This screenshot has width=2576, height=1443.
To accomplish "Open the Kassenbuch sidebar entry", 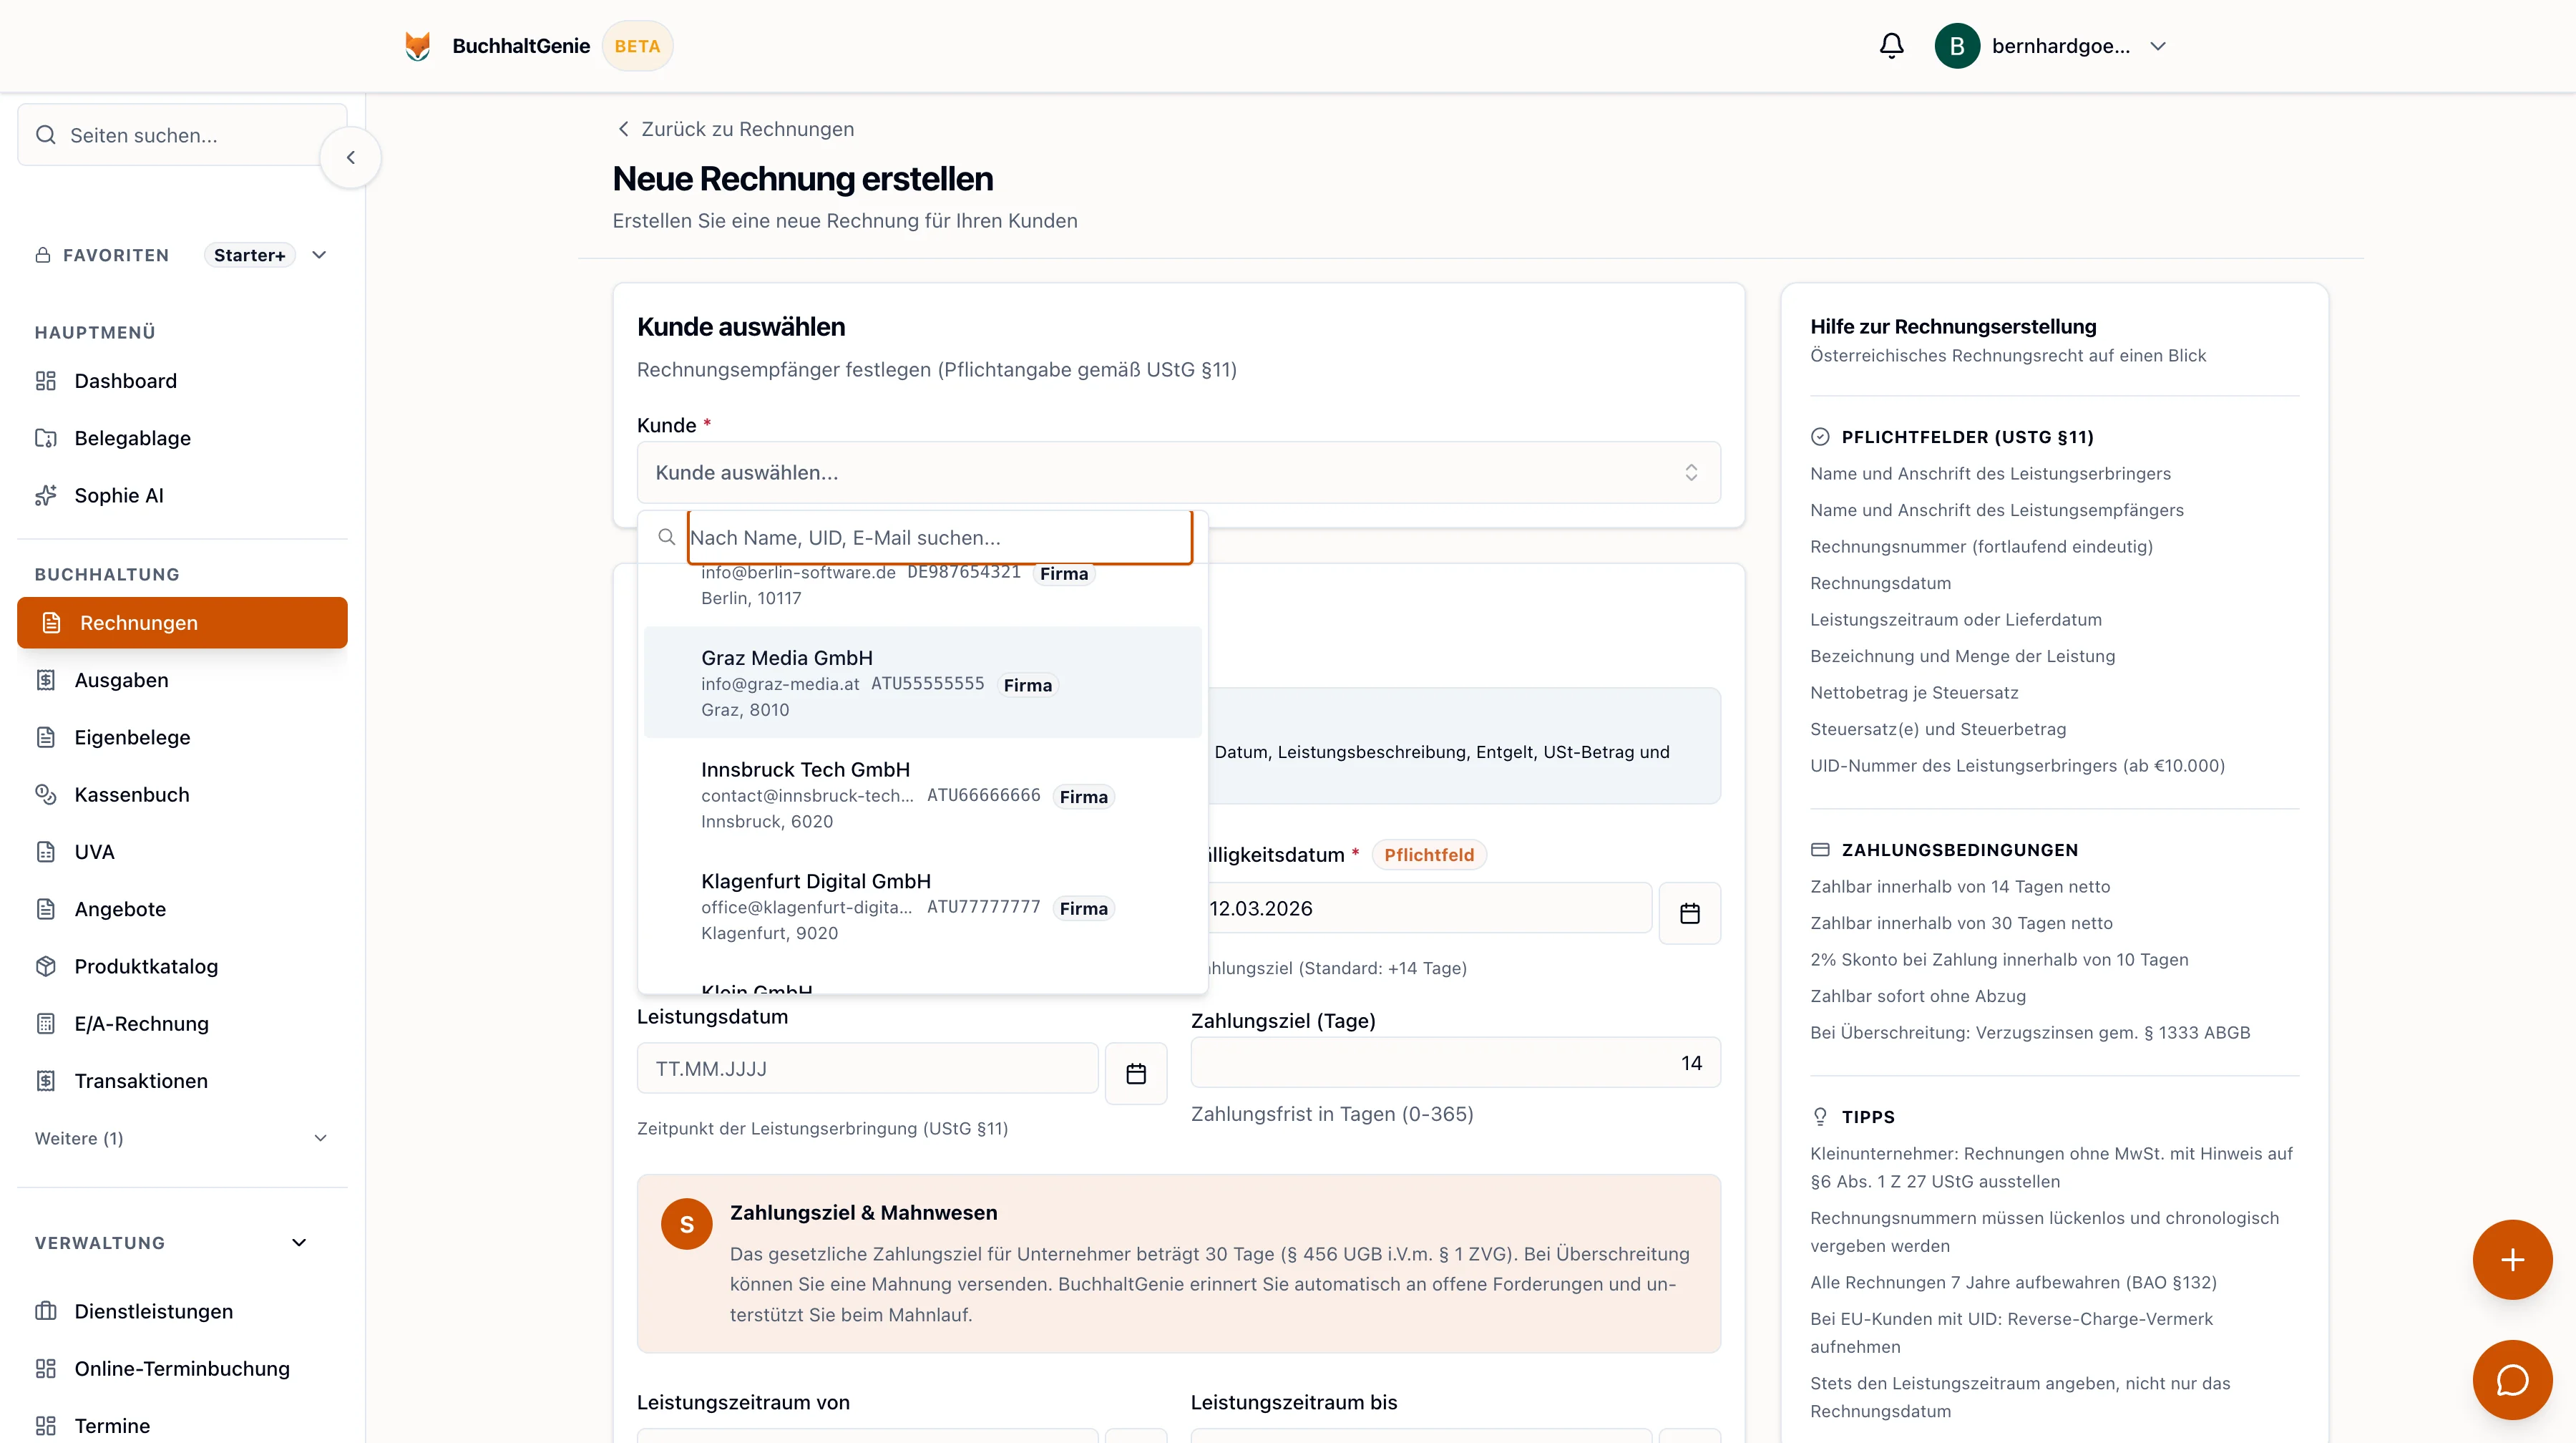I will coord(131,794).
